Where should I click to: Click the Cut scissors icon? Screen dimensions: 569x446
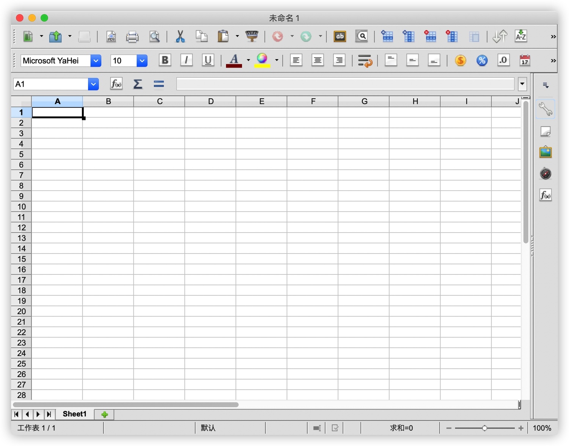(x=180, y=36)
